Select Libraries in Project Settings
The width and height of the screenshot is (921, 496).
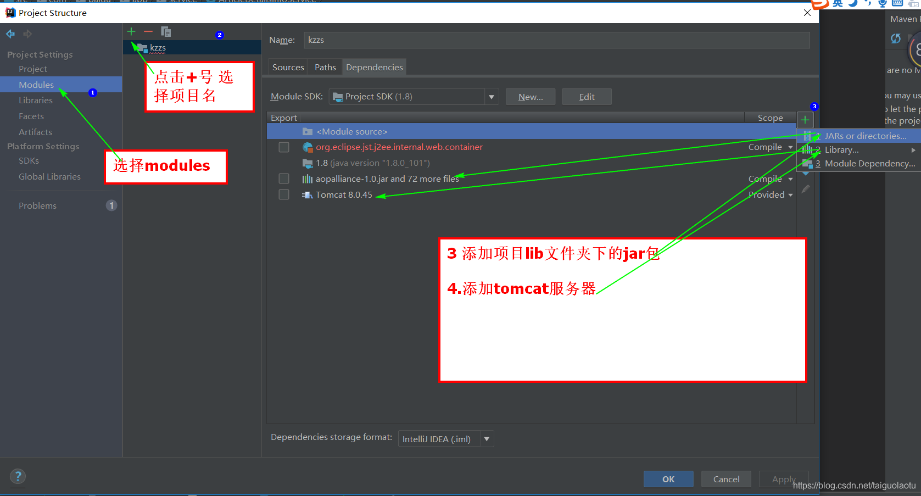(x=36, y=101)
